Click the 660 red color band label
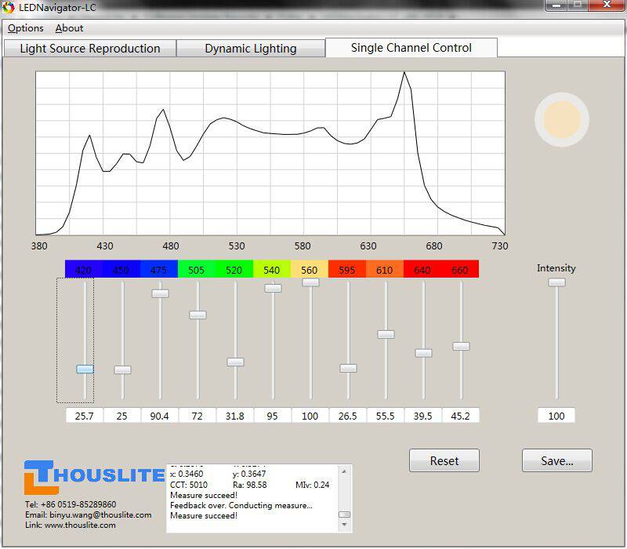Screen dimensions: 627x549 tap(460, 269)
